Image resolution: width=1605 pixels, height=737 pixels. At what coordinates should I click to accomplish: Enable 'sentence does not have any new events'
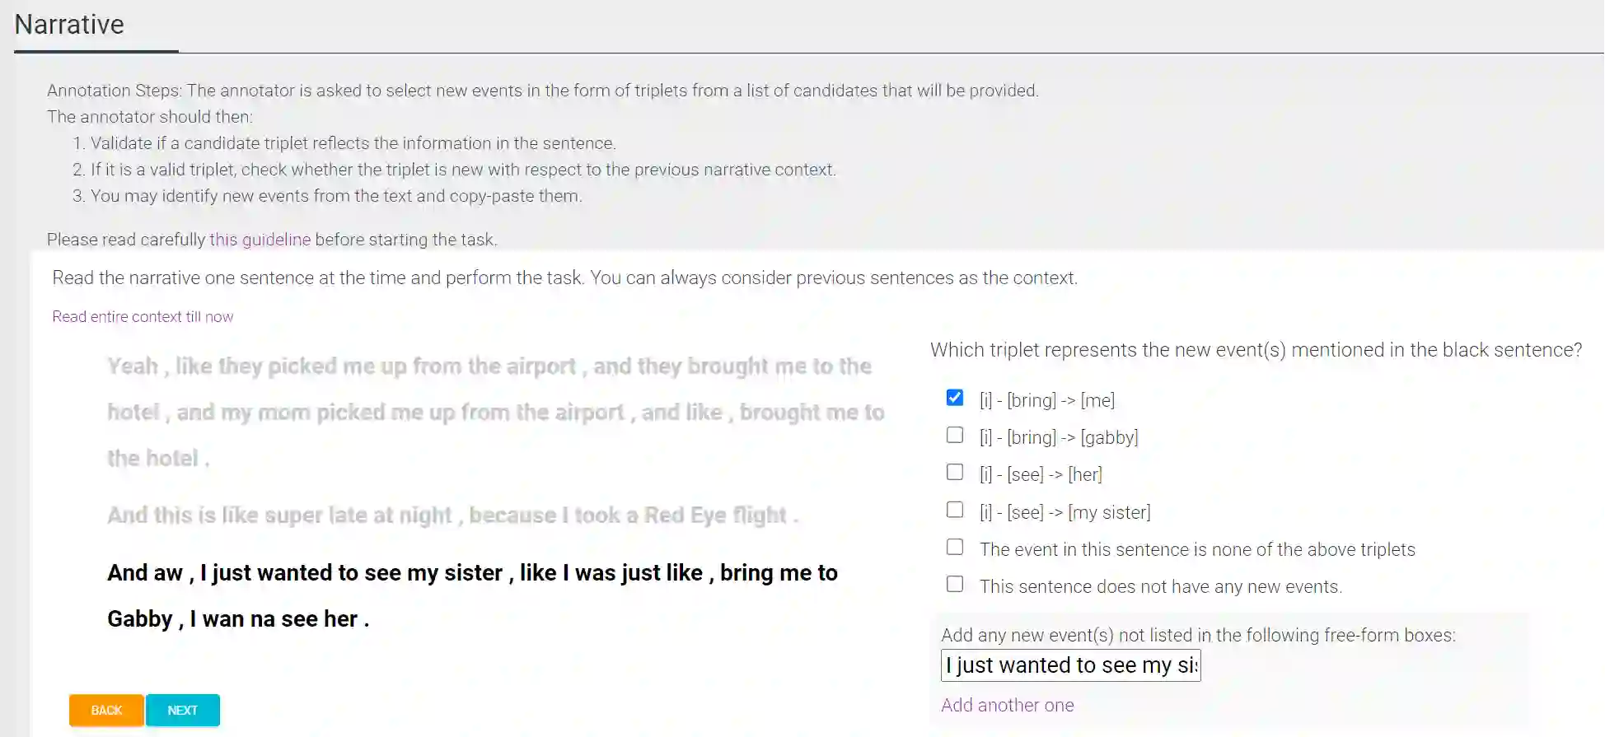coord(954,585)
